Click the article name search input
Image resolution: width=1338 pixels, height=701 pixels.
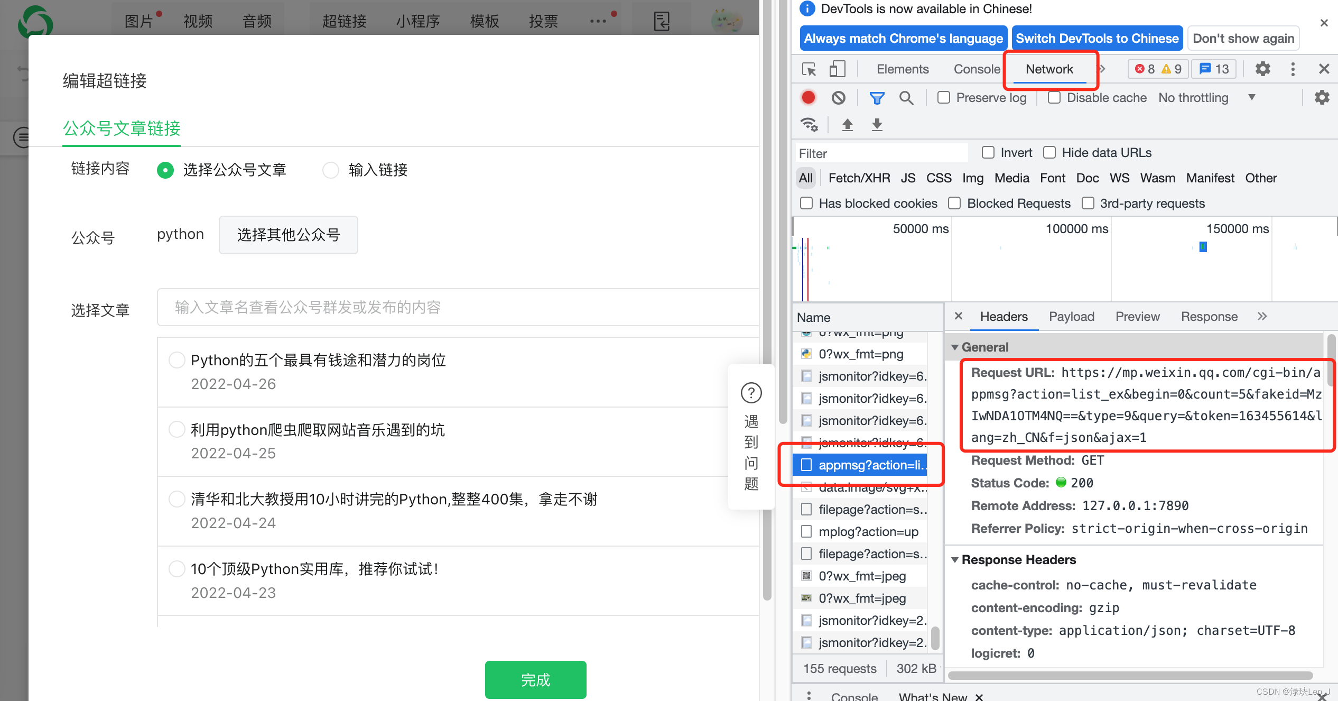(458, 307)
